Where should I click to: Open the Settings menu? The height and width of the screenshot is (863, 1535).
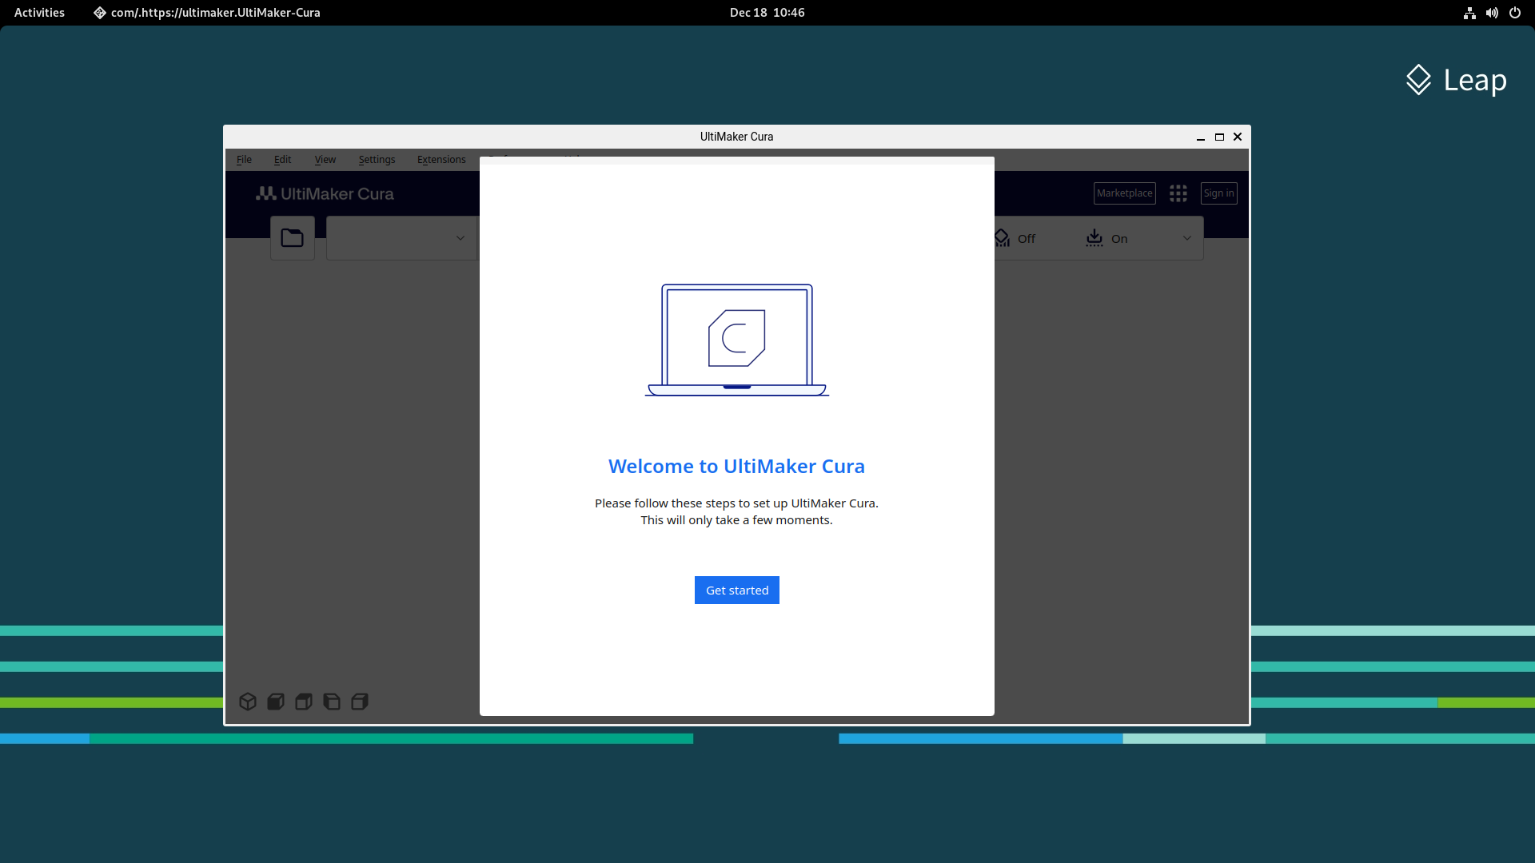pyautogui.click(x=377, y=160)
